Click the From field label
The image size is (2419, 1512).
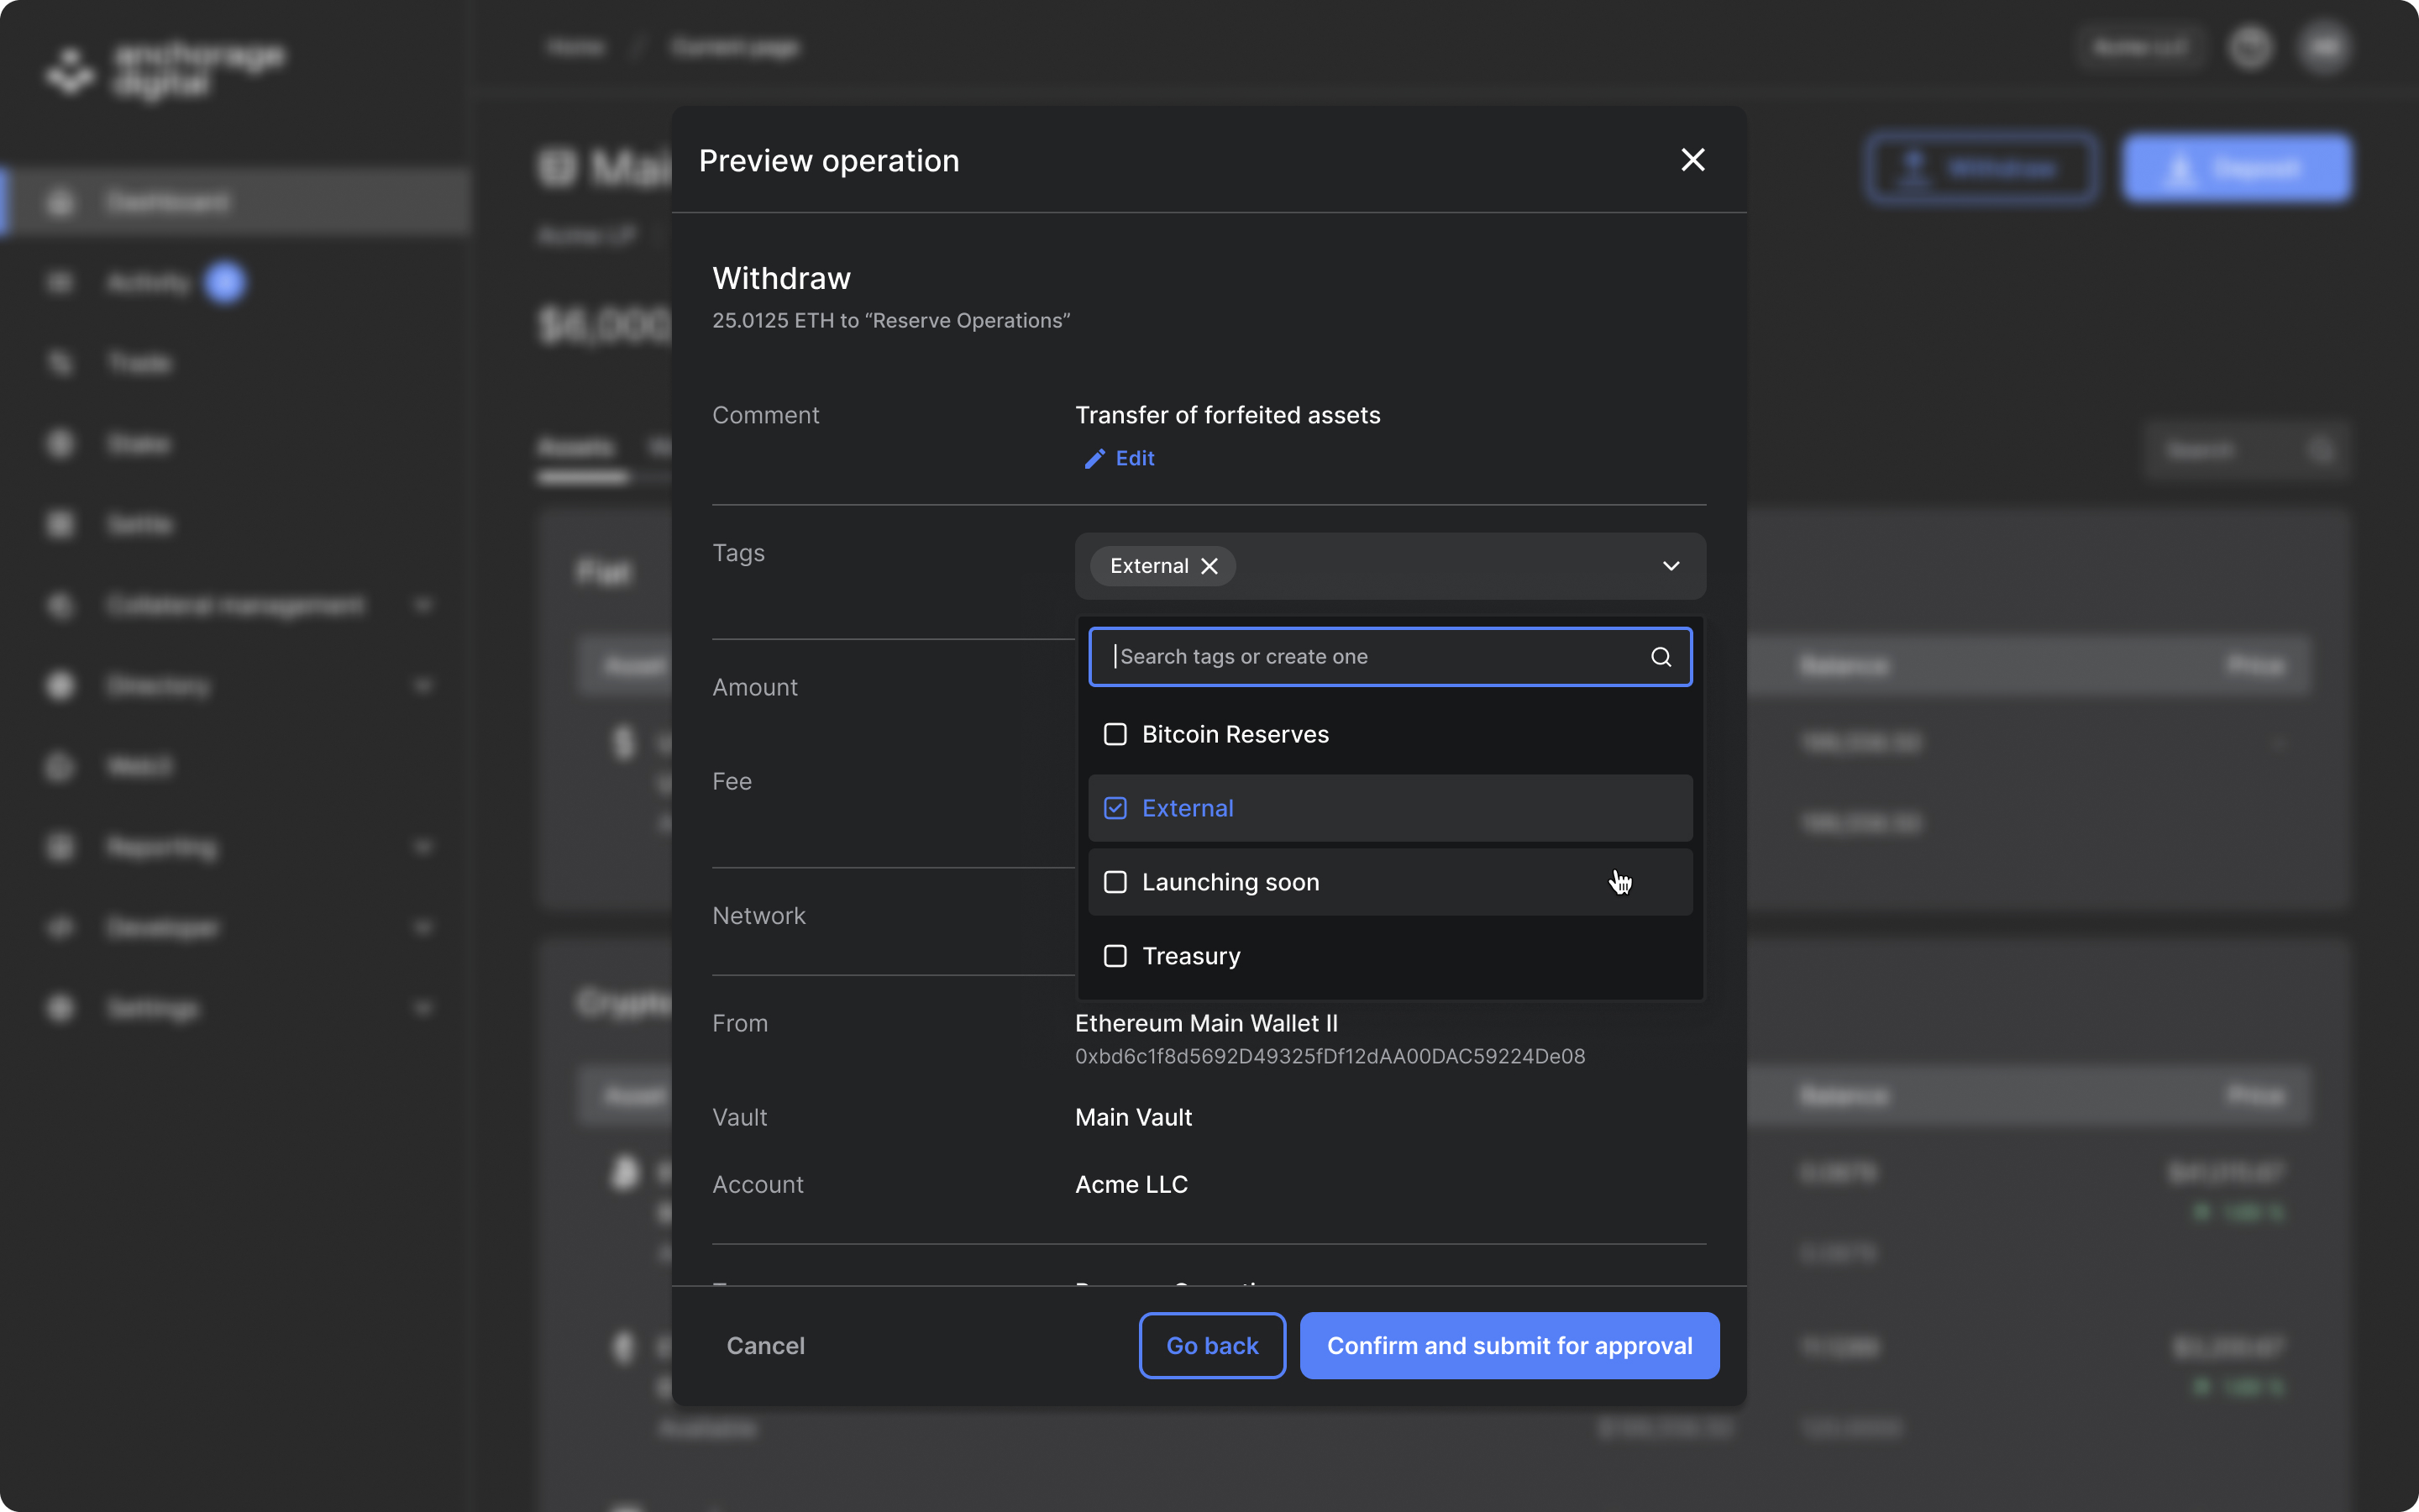(x=740, y=1023)
